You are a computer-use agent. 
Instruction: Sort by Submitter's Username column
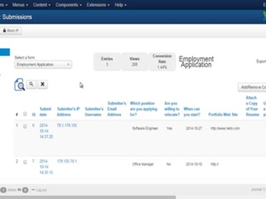(94, 112)
